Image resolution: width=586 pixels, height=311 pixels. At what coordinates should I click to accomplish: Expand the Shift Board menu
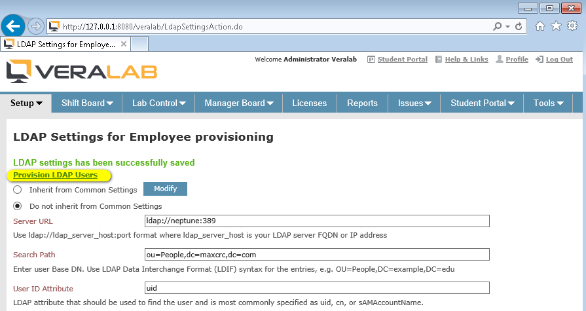(87, 103)
